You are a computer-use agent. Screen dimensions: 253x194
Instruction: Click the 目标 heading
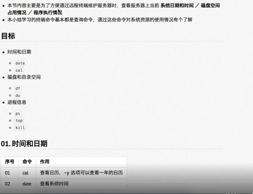[8, 36]
